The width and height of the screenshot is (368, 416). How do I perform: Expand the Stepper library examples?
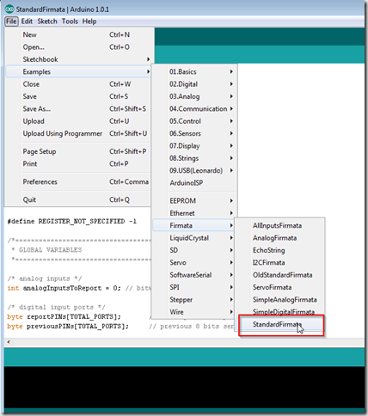[x=194, y=299]
